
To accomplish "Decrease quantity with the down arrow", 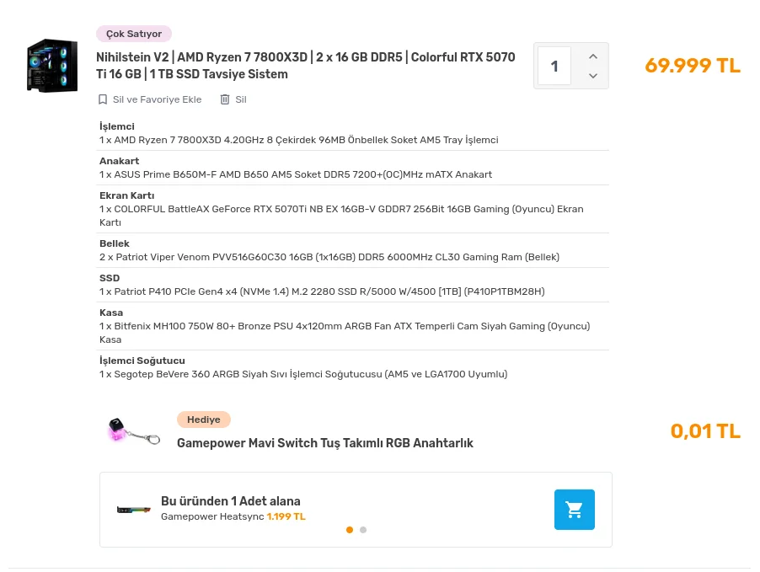I will point(593,76).
